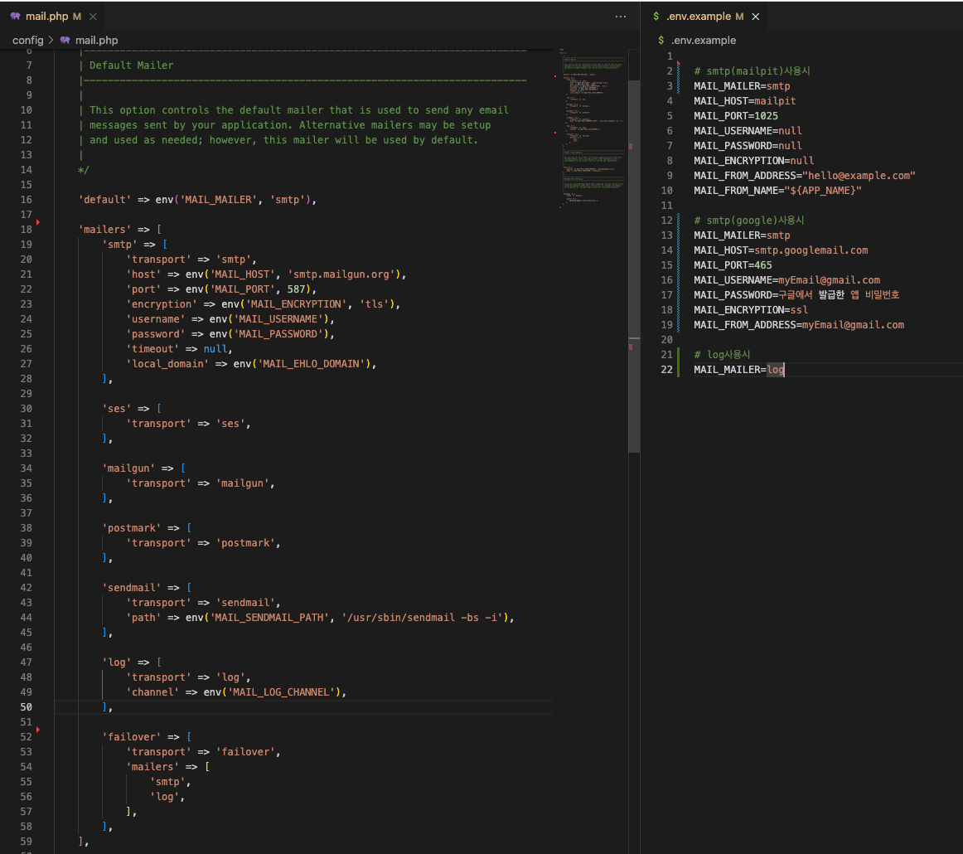This screenshot has height=854, width=963.
Task: Click the dollar icon on .env.example tab
Action: coord(656,17)
